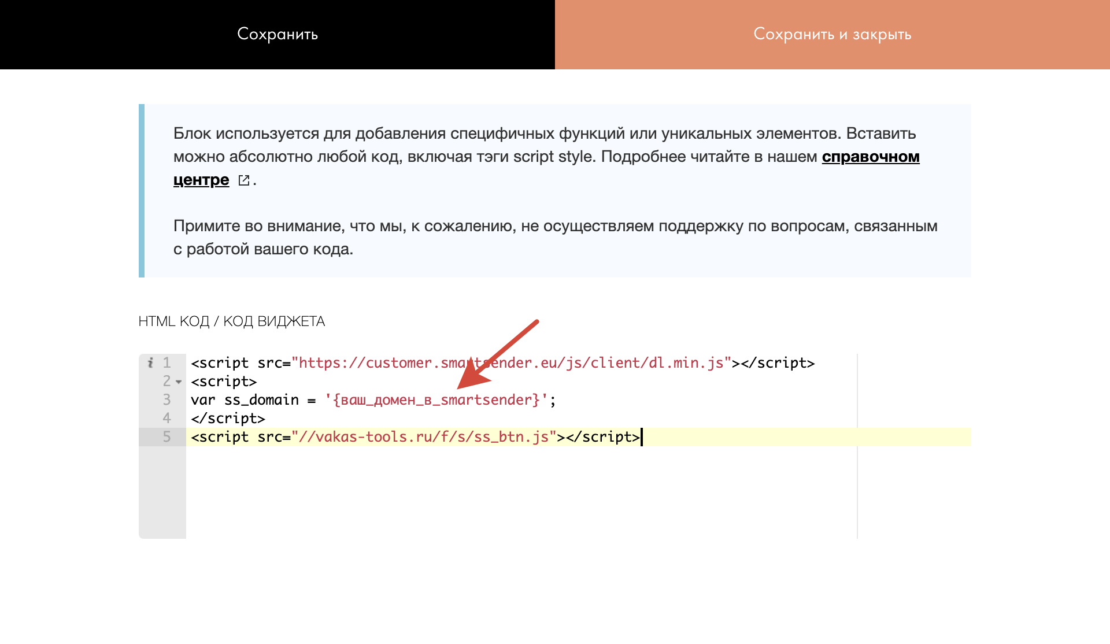This screenshot has height=644, width=1110.
Task: Select line number 1 in the gutter
Action: (x=166, y=362)
